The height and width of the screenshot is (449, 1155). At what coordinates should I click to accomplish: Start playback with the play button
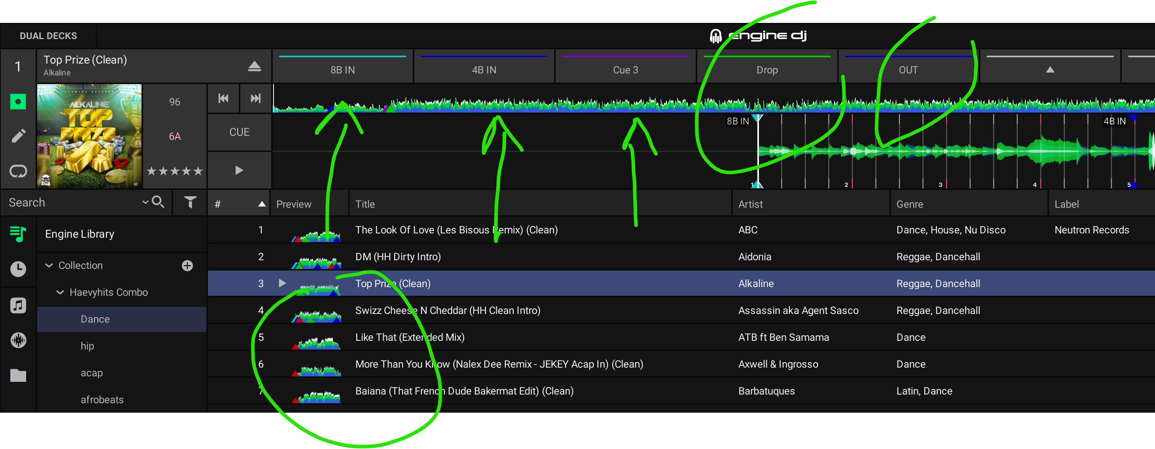point(240,170)
